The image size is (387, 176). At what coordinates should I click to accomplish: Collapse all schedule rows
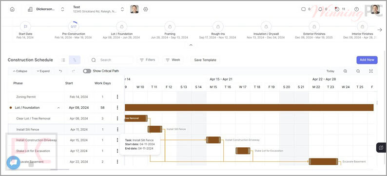tap(20, 71)
